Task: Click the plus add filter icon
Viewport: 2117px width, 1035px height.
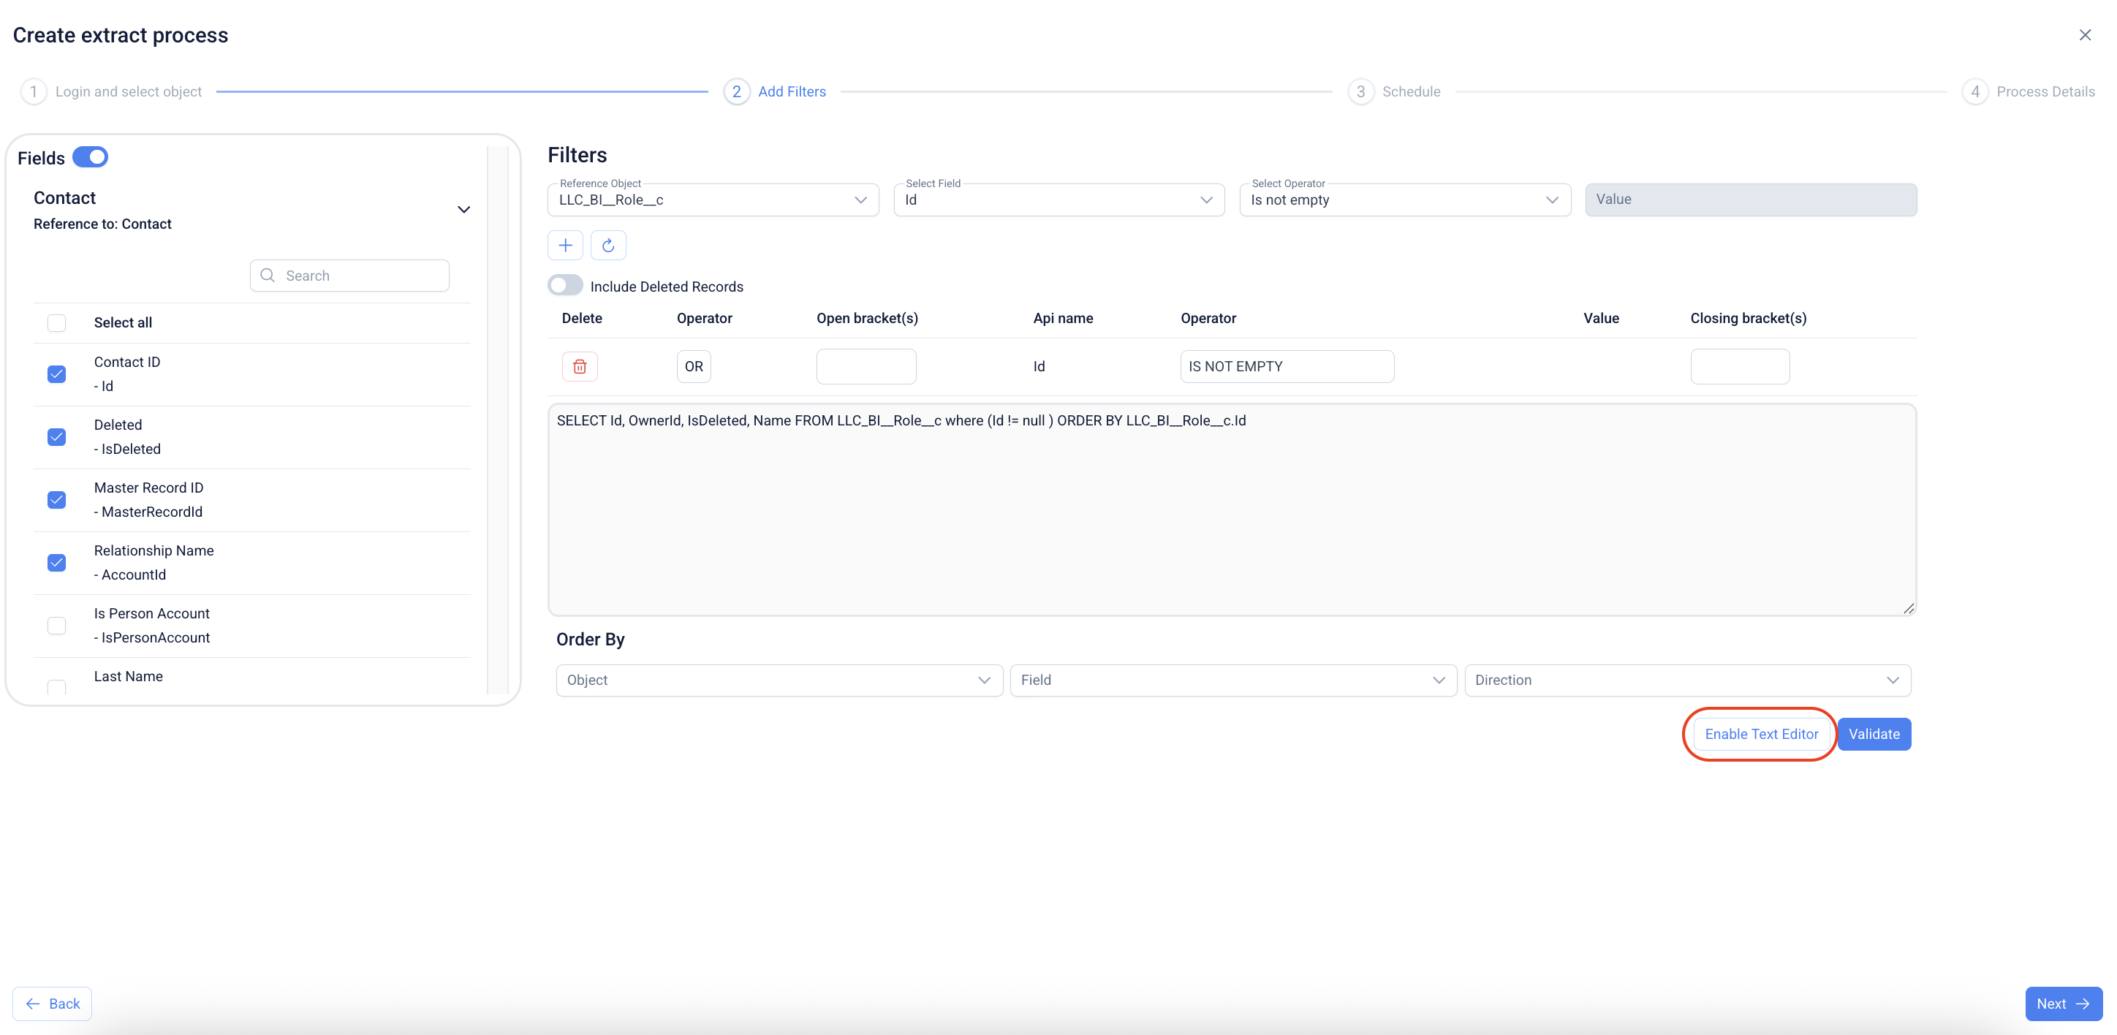Action: click(x=564, y=245)
